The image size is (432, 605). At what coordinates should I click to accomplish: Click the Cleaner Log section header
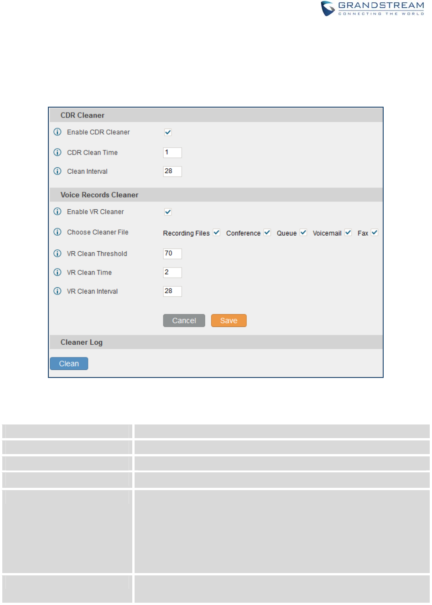point(216,342)
